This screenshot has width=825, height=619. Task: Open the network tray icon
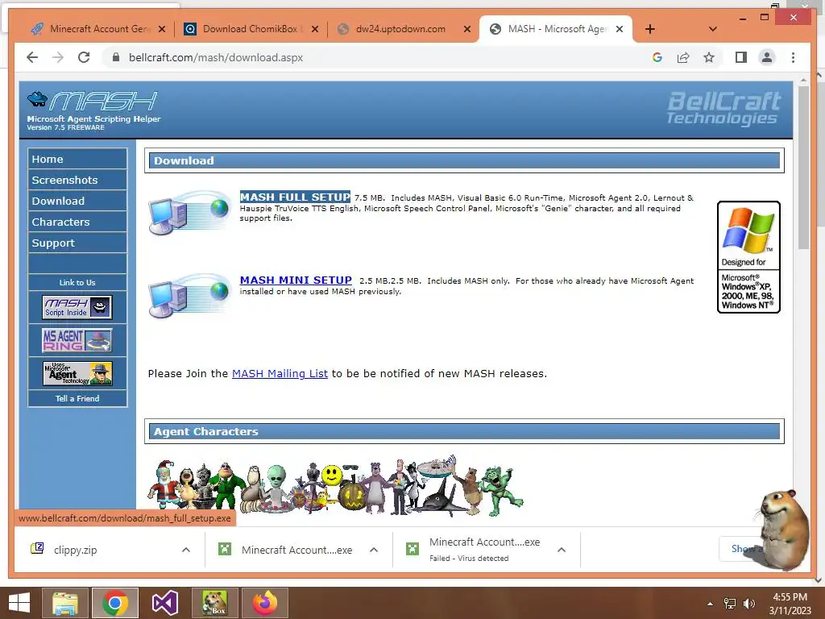pos(730,603)
